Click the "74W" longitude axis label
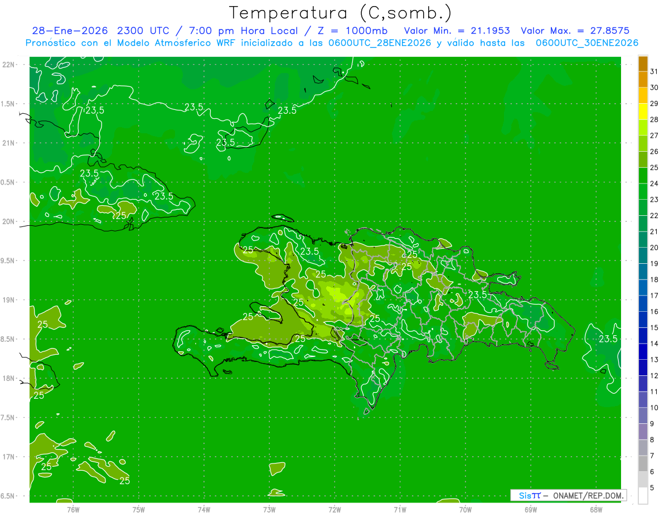 [x=204, y=509]
